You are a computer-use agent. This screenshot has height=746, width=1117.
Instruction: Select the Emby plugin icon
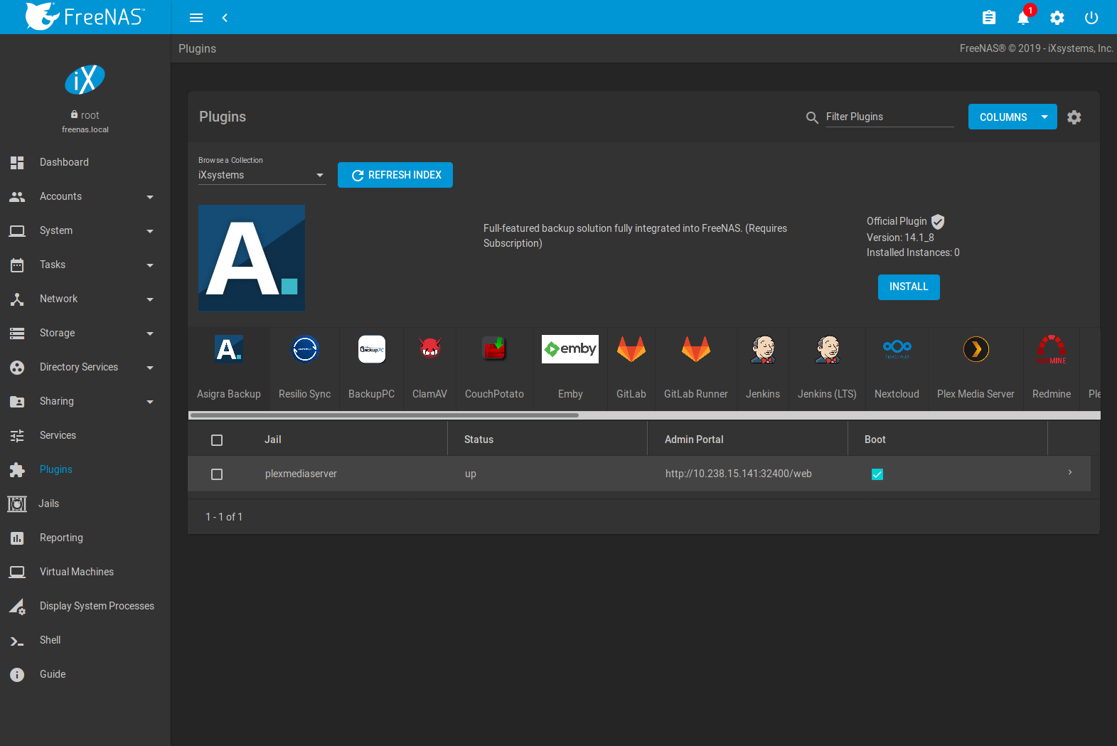tap(570, 349)
